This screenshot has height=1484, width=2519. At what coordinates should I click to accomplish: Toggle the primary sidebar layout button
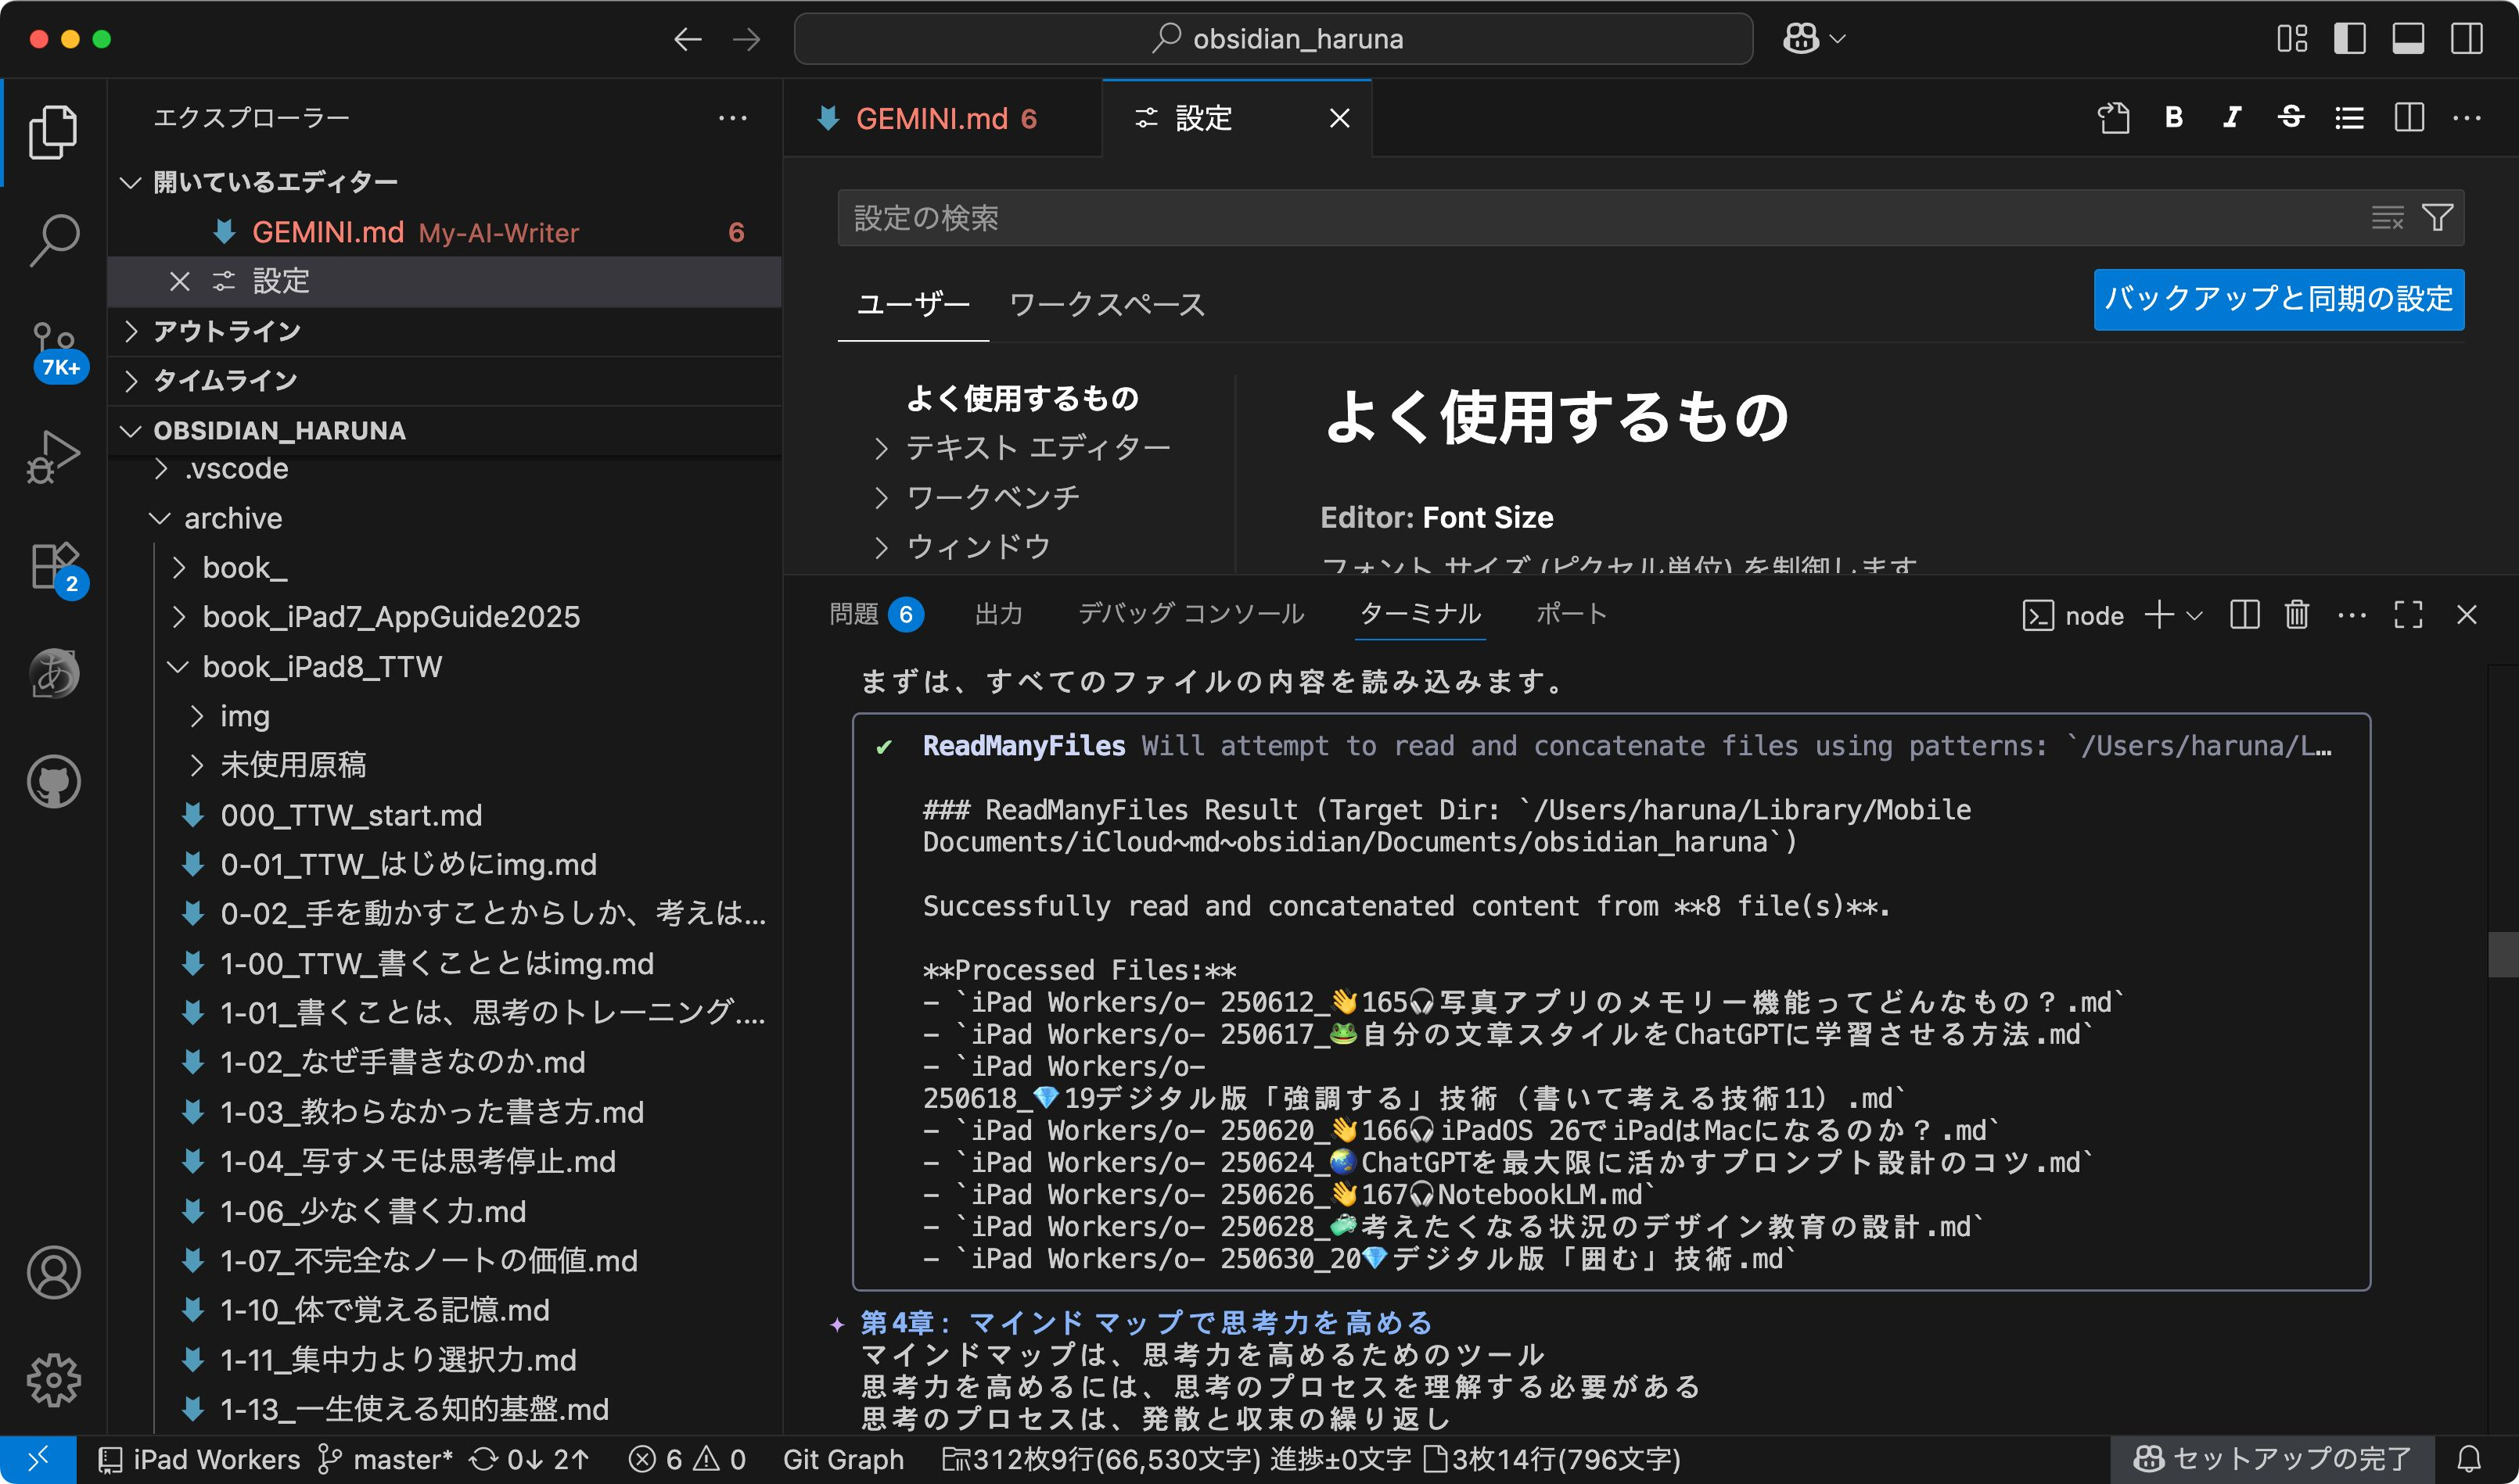point(2349,39)
